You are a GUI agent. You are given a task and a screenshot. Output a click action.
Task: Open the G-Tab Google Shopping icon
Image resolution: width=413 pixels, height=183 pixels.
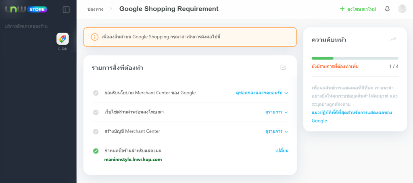63,39
